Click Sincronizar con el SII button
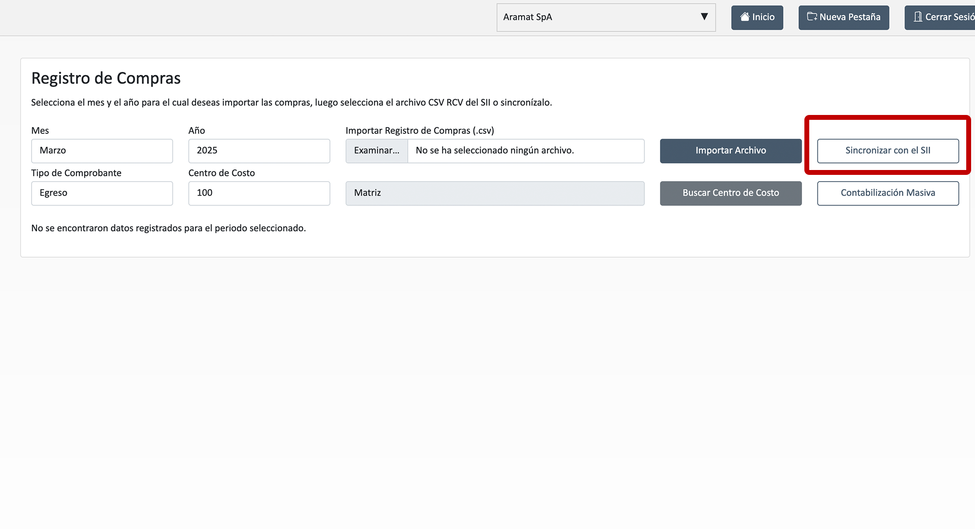 (888, 151)
